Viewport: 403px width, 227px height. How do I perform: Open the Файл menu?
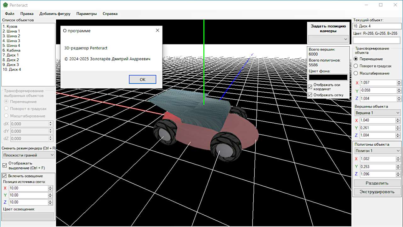coord(9,14)
